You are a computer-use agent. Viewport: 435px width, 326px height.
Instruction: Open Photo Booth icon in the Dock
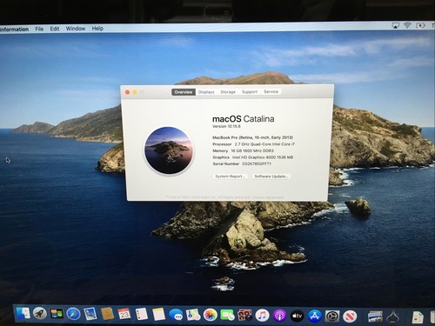pos(244,316)
